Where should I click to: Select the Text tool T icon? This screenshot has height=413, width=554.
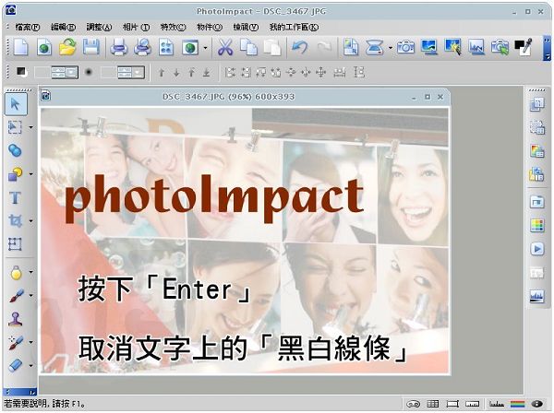(15, 197)
